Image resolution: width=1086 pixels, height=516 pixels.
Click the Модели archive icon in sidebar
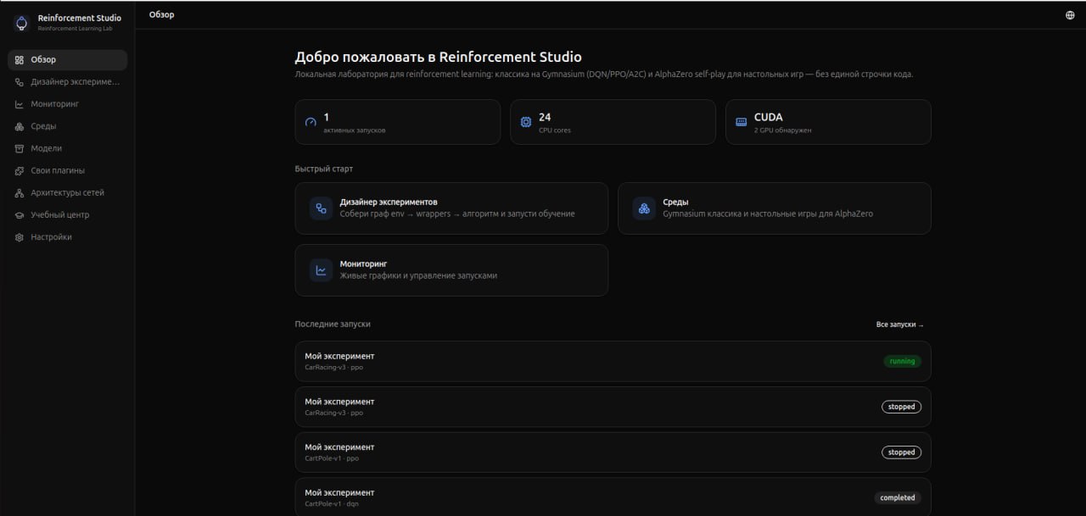tap(20, 148)
